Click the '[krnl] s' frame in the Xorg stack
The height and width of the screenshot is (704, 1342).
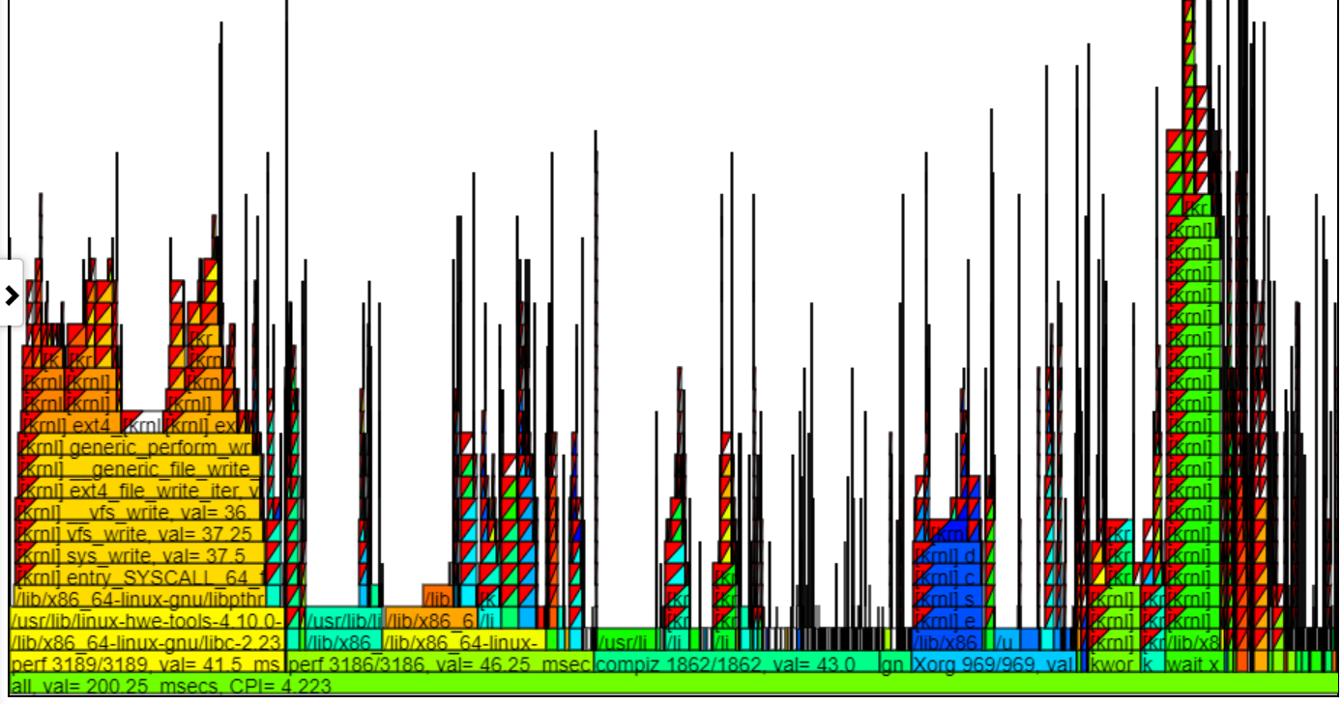tap(947, 598)
